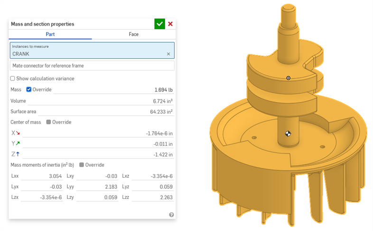Switch to the Face tab

pyautogui.click(x=133, y=35)
